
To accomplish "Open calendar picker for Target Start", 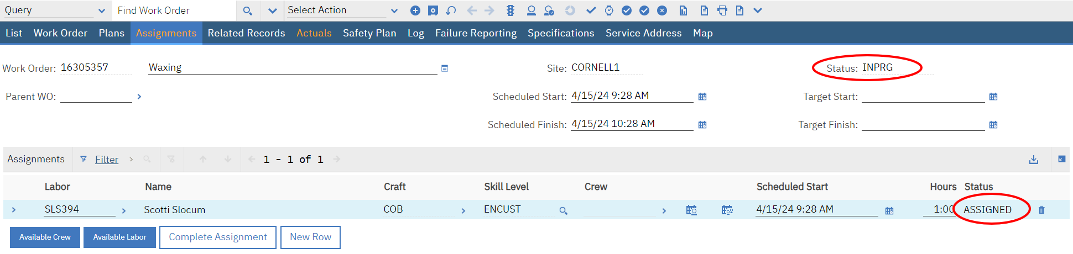I will (x=993, y=97).
